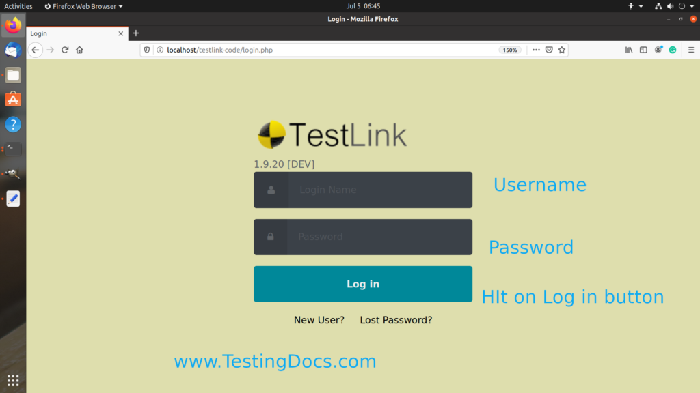Launch Ubuntu Software from the dock

coord(12,99)
